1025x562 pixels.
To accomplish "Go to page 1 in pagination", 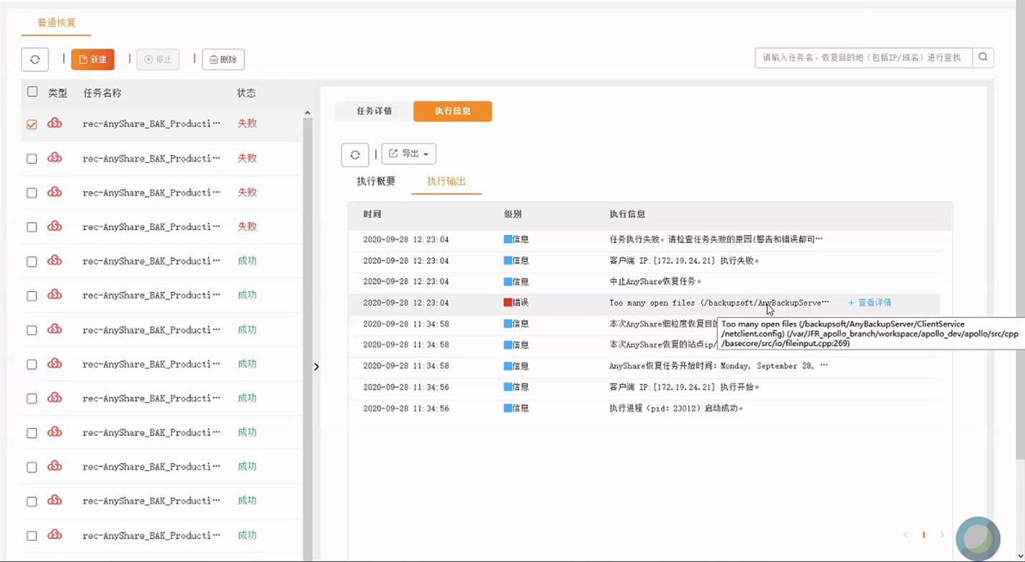I will pyautogui.click(x=924, y=535).
